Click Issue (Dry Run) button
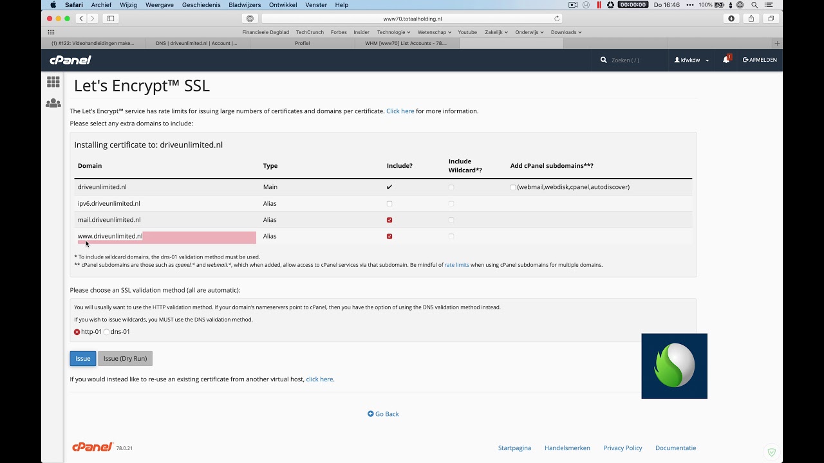The image size is (824, 463). coord(125,358)
